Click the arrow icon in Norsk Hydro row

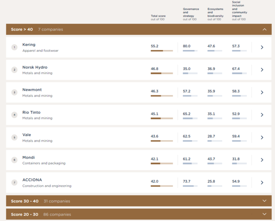click(262, 70)
